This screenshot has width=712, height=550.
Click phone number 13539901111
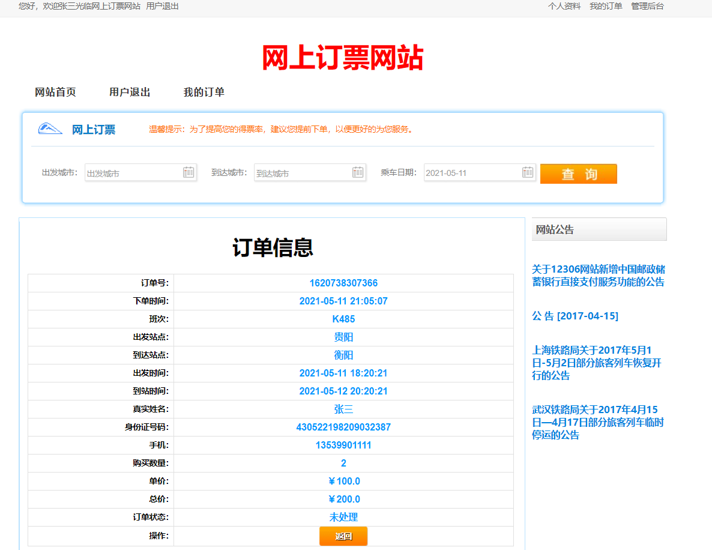tap(343, 445)
